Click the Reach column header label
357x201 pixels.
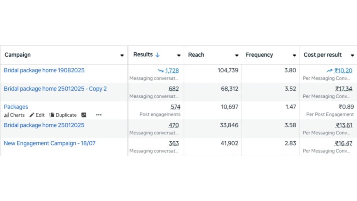196,55
